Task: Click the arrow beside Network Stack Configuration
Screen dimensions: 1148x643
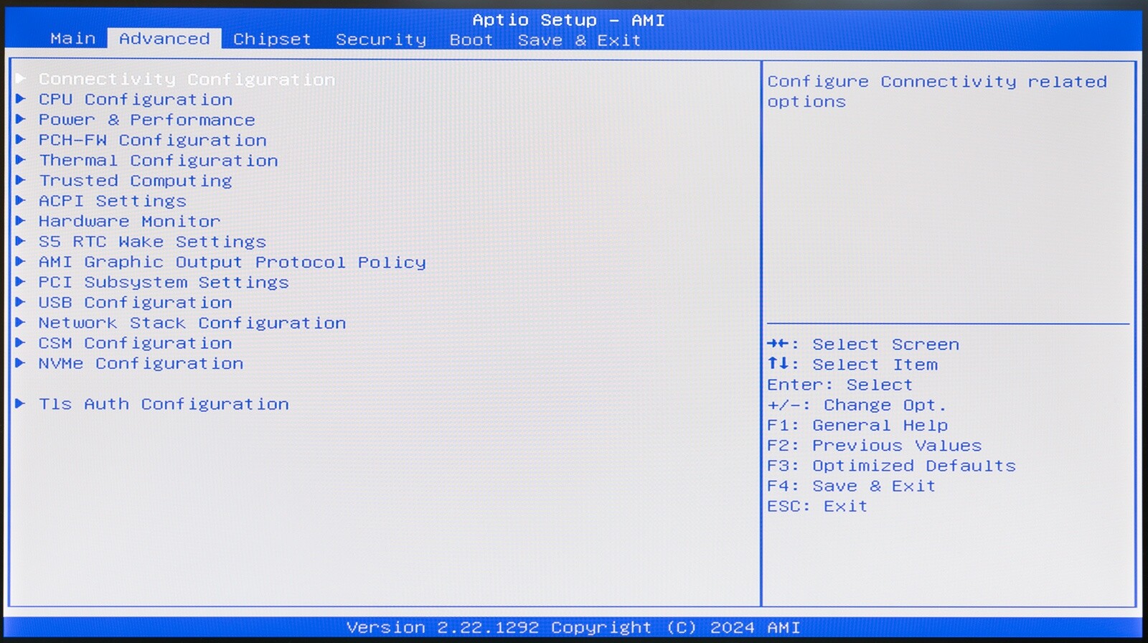Action: tap(21, 322)
